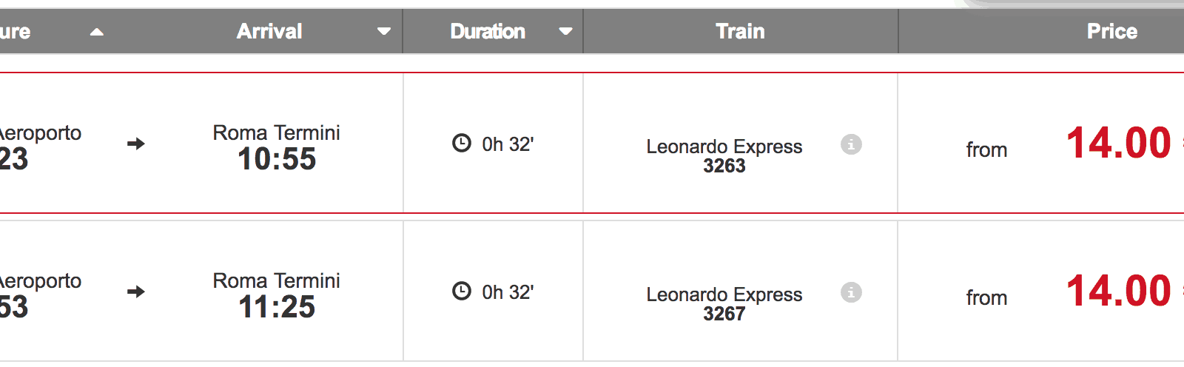The width and height of the screenshot is (1184, 367).
Task: Select the 14.00 price for train 3267
Action: (1118, 292)
